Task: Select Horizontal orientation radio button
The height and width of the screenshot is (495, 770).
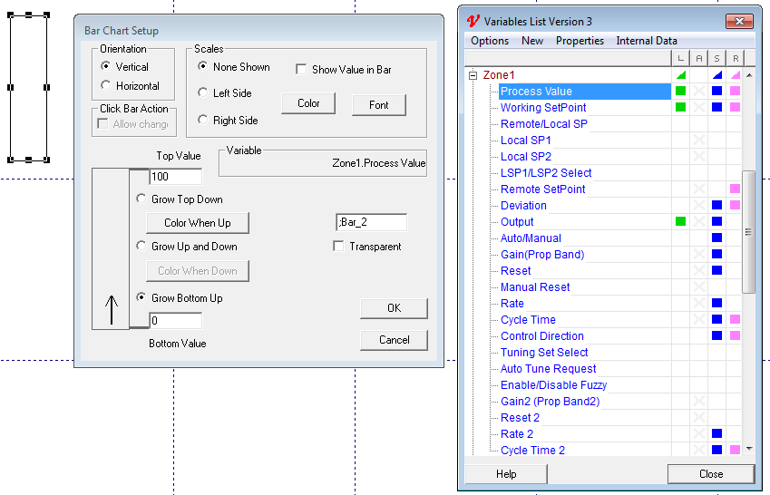Action: pyautogui.click(x=106, y=86)
